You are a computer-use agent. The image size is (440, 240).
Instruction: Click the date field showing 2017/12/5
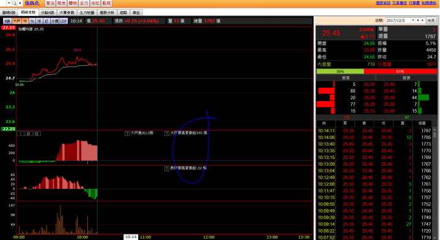coord(398,21)
